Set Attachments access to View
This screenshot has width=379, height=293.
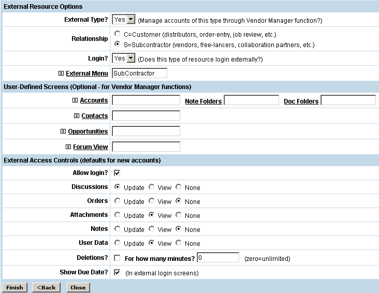pos(152,215)
